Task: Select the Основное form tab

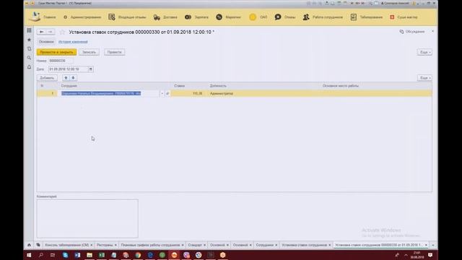Action: pyautogui.click(x=46, y=42)
